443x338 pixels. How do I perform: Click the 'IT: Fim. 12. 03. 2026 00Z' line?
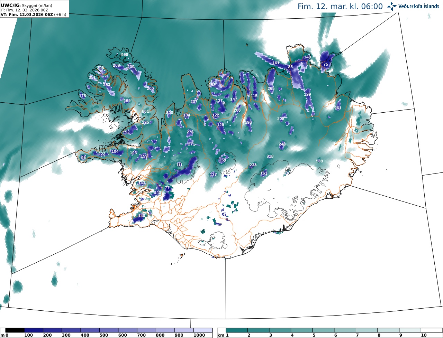(x=24, y=10)
